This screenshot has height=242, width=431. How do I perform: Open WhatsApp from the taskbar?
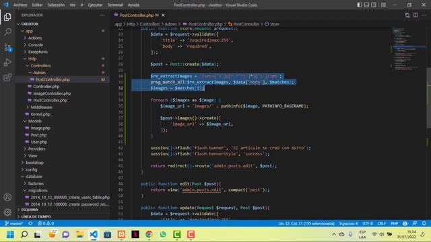coord(163,235)
